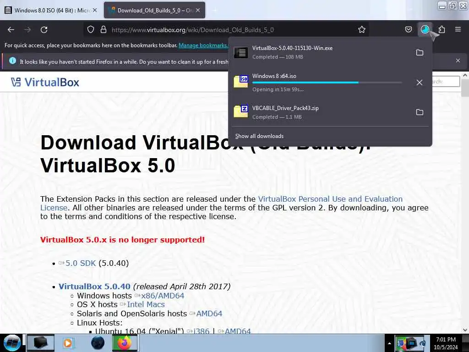Expand the hidden system tray icons arrow
This screenshot has width=469, height=352.
(389, 343)
